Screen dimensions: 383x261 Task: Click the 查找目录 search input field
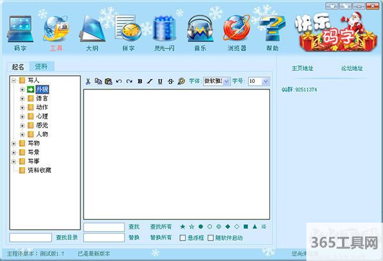click(31, 238)
